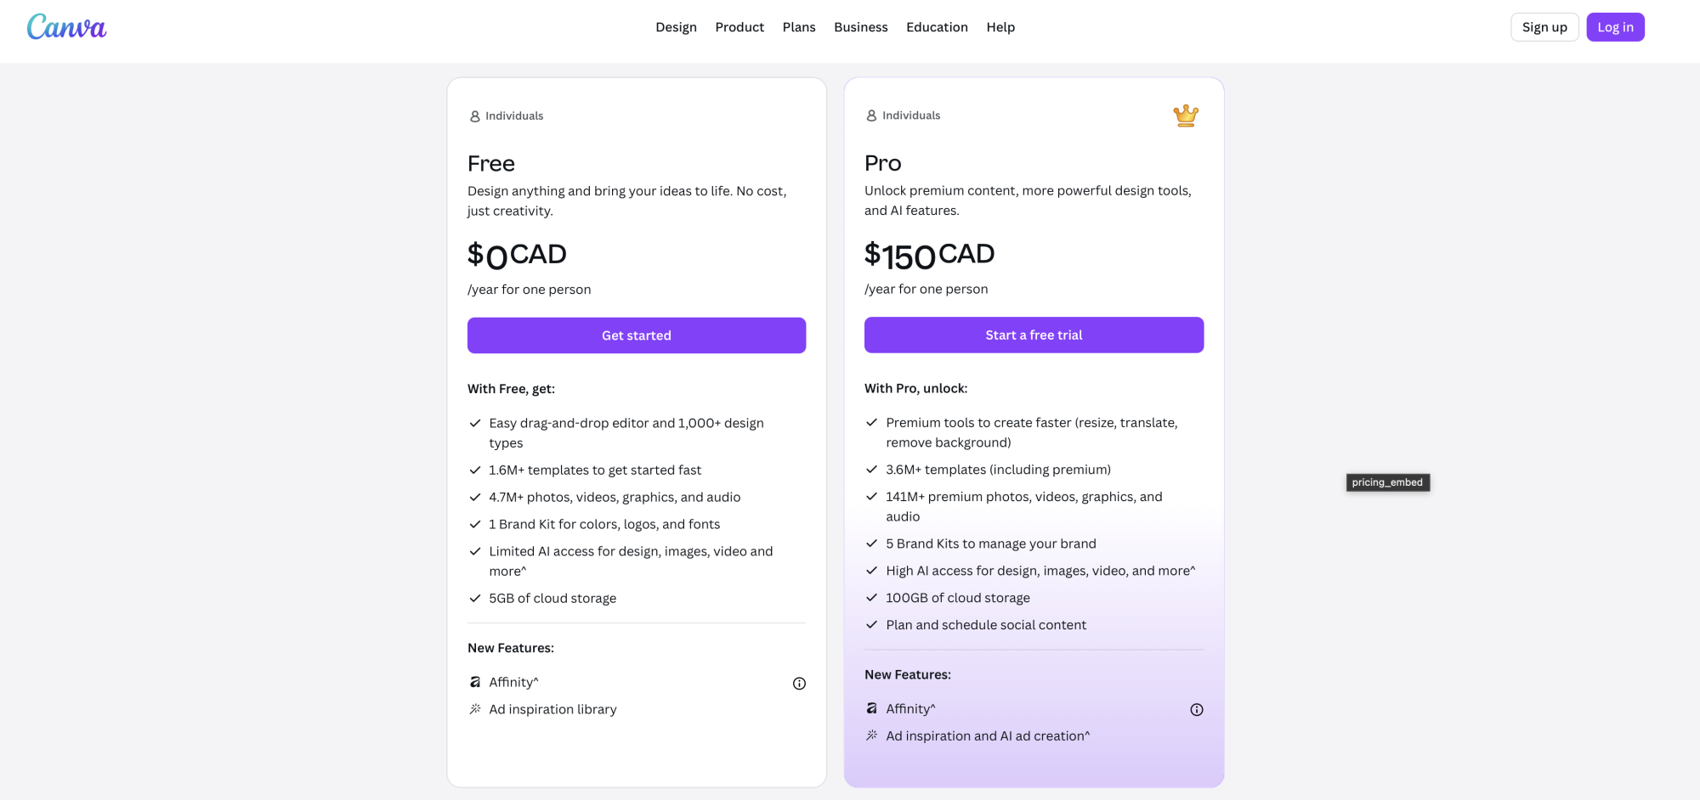Click the pricing_embed label tag
The height and width of the screenshot is (800, 1700).
[x=1387, y=482]
